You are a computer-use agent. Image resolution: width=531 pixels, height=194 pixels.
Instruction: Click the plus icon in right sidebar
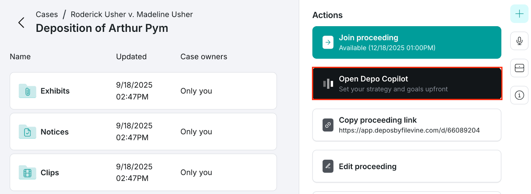[x=519, y=14]
